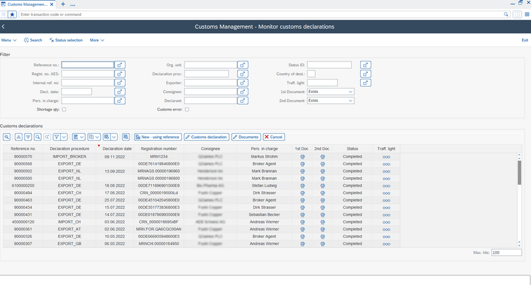Click New - using reference button
The height and width of the screenshot is (285, 531).
point(158,137)
